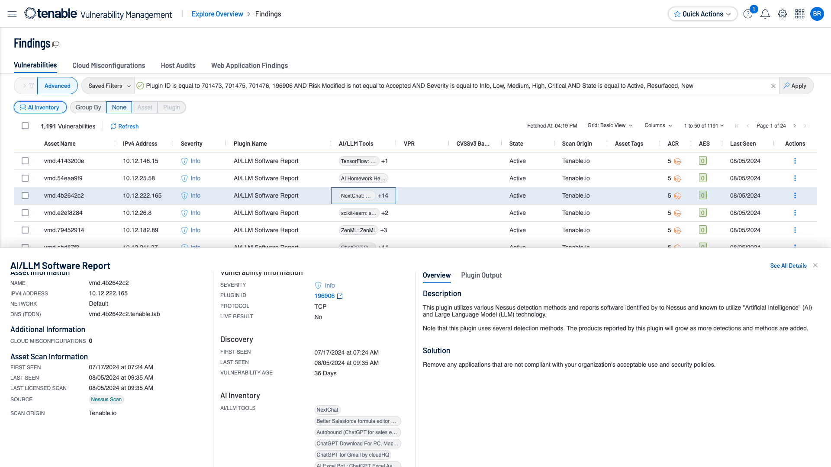This screenshot has width=831, height=467.
Task: Click the Apply filter button
Action: (x=795, y=86)
